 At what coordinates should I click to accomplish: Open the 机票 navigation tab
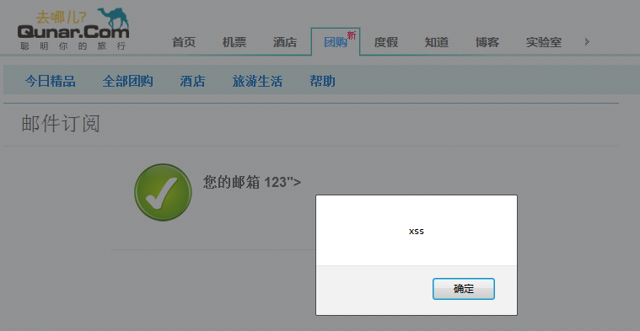click(234, 42)
